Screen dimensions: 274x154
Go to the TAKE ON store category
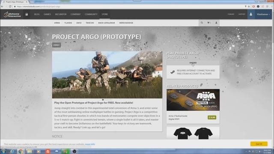point(90,23)
